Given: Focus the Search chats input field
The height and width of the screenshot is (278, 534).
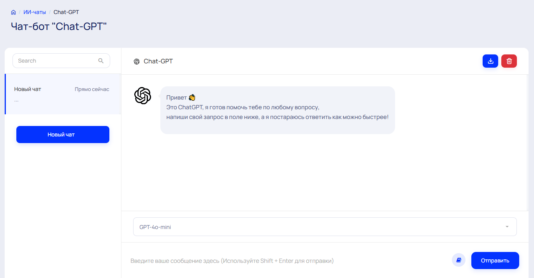Looking at the screenshot, I should (56, 61).
